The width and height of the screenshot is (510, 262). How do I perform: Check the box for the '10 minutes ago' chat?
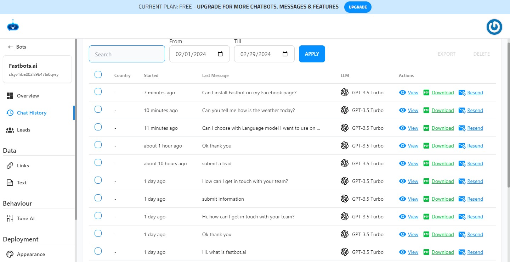click(98, 109)
